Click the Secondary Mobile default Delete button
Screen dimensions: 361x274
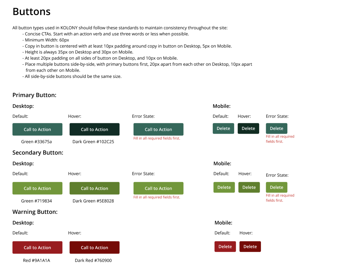(224, 187)
